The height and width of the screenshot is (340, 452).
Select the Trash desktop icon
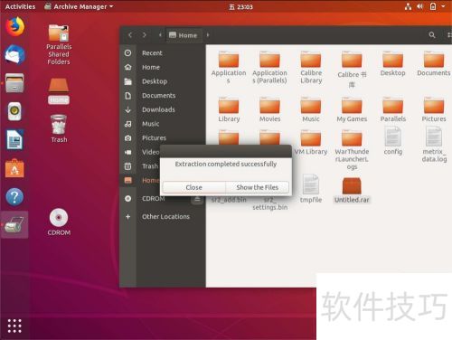(x=59, y=128)
